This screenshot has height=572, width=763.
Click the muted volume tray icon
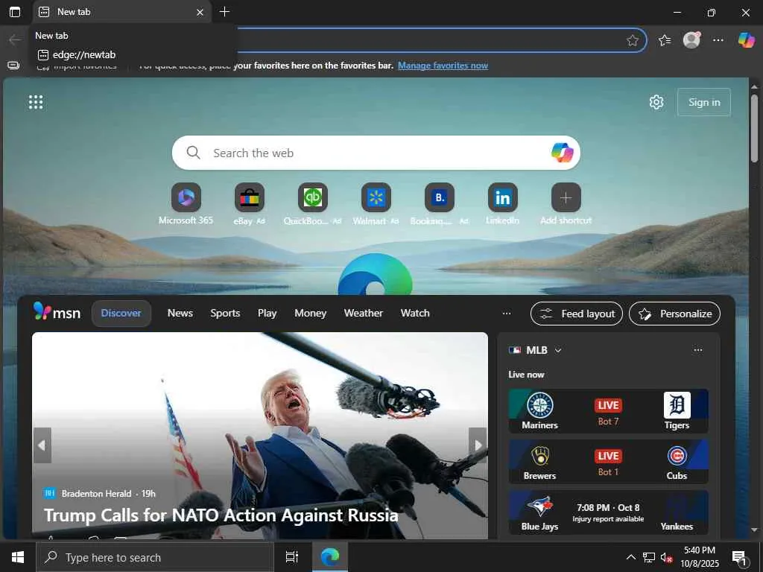pos(666,558)
